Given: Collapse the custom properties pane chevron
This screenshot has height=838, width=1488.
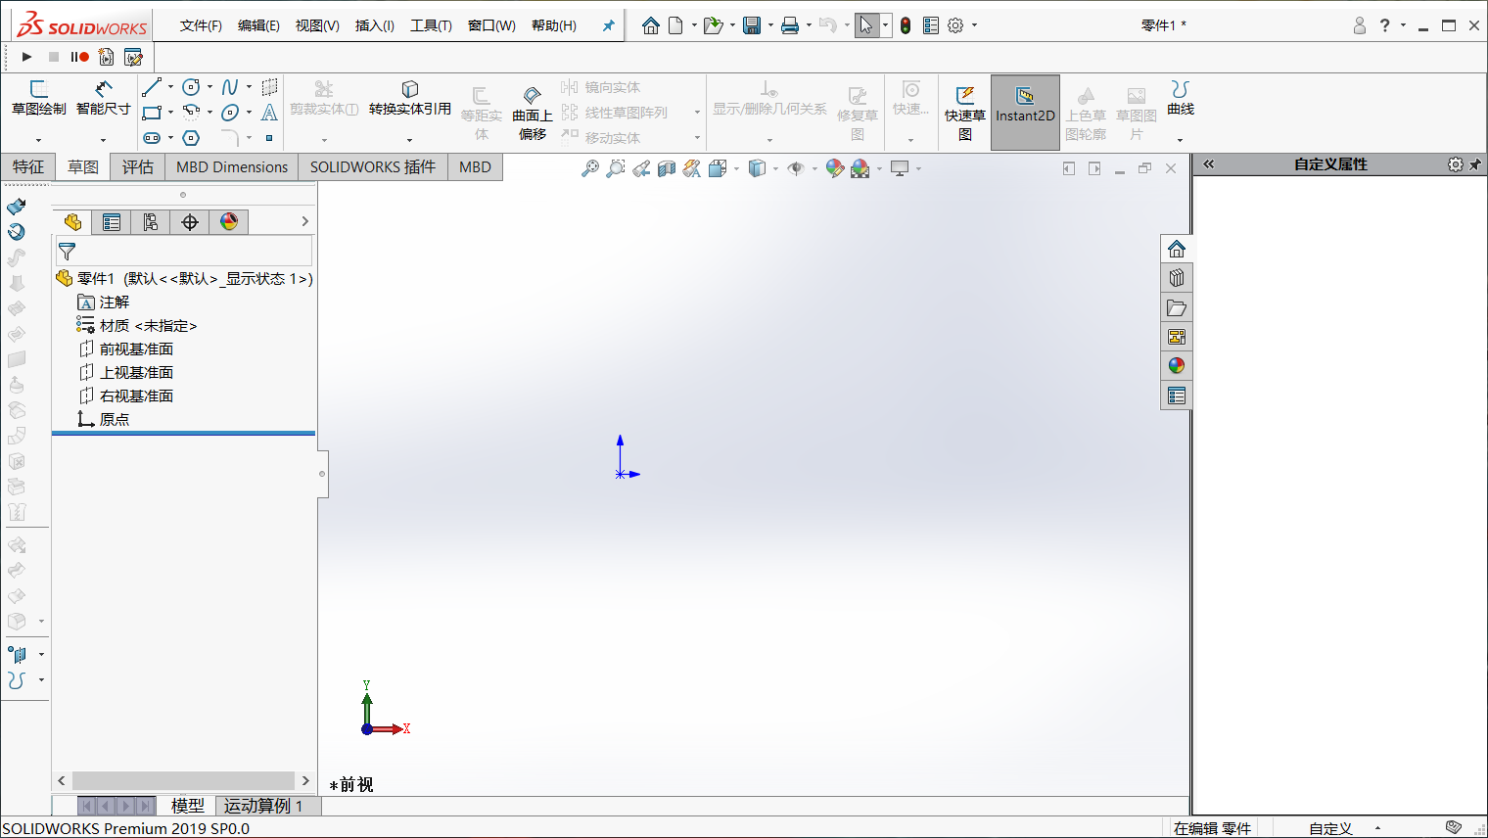Looking at the screenshot, I should pos(1209,164).
